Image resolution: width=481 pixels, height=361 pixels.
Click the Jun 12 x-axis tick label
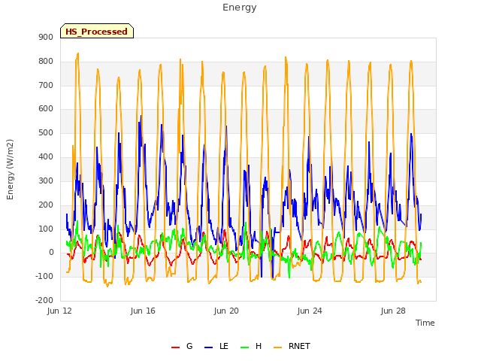59,311
